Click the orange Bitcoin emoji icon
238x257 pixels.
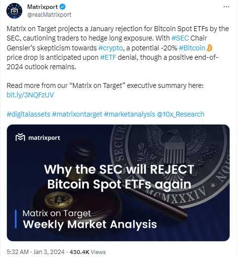[x=209, y=48]
